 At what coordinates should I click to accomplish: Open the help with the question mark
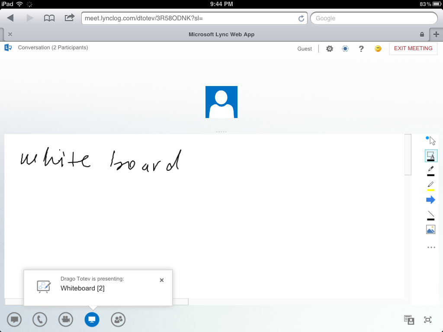tap(361, 48)
